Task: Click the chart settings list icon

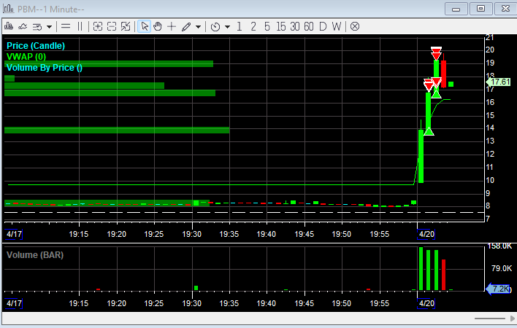Action: click(37, 27)
